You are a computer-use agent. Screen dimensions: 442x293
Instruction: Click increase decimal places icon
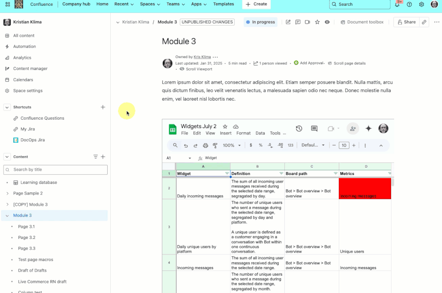coord(280,145)
